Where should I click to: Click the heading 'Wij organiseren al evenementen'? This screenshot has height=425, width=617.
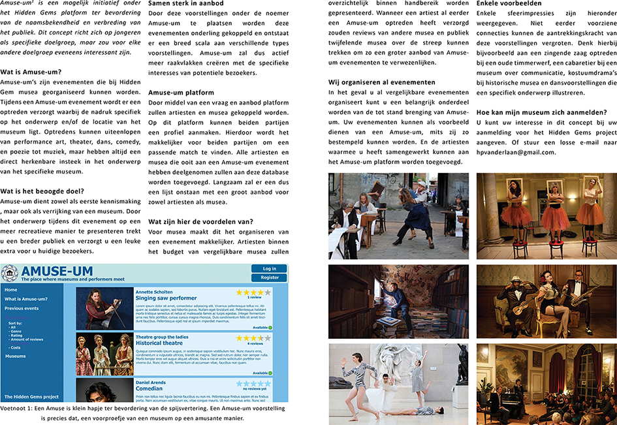tap(382, 82)
